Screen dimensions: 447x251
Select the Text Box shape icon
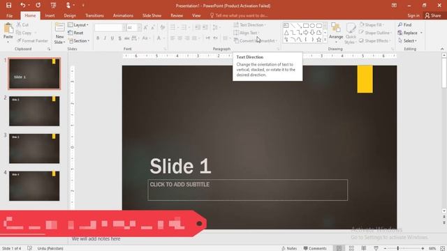click(286, 26)
